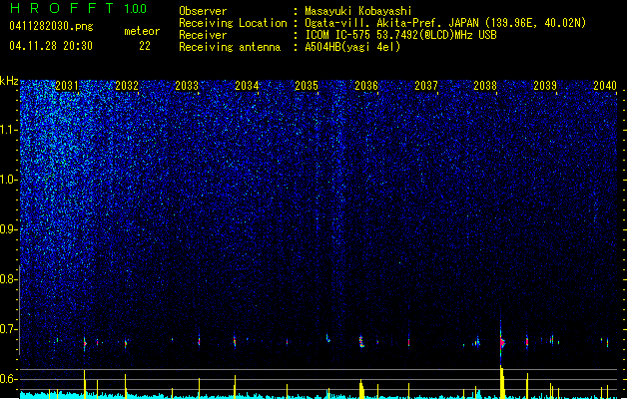
Task: Click the Receiving Location label
Action: [x=233, y=23]
